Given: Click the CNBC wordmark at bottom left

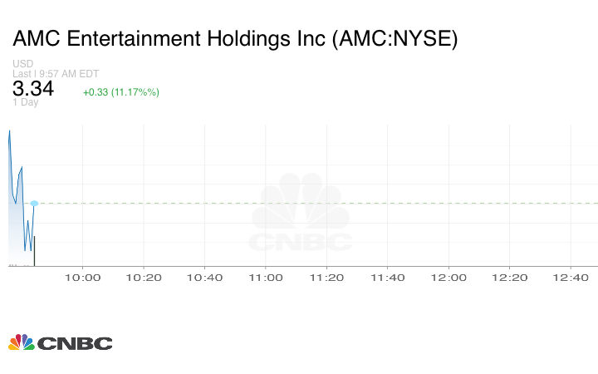Looking at the screenshot, I should pyautogui.click(x=75, y=343).
